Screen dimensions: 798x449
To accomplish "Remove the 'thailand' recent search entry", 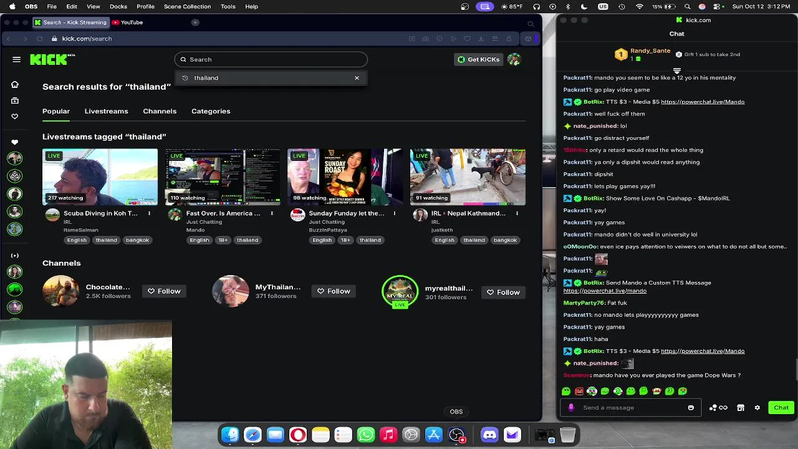I will coord(357,78).
